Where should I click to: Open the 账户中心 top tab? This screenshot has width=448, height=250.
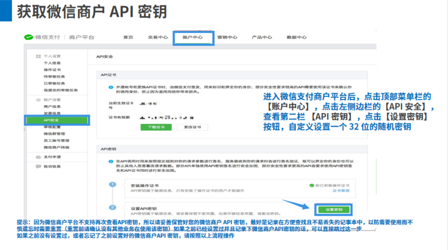click(193, 38)
